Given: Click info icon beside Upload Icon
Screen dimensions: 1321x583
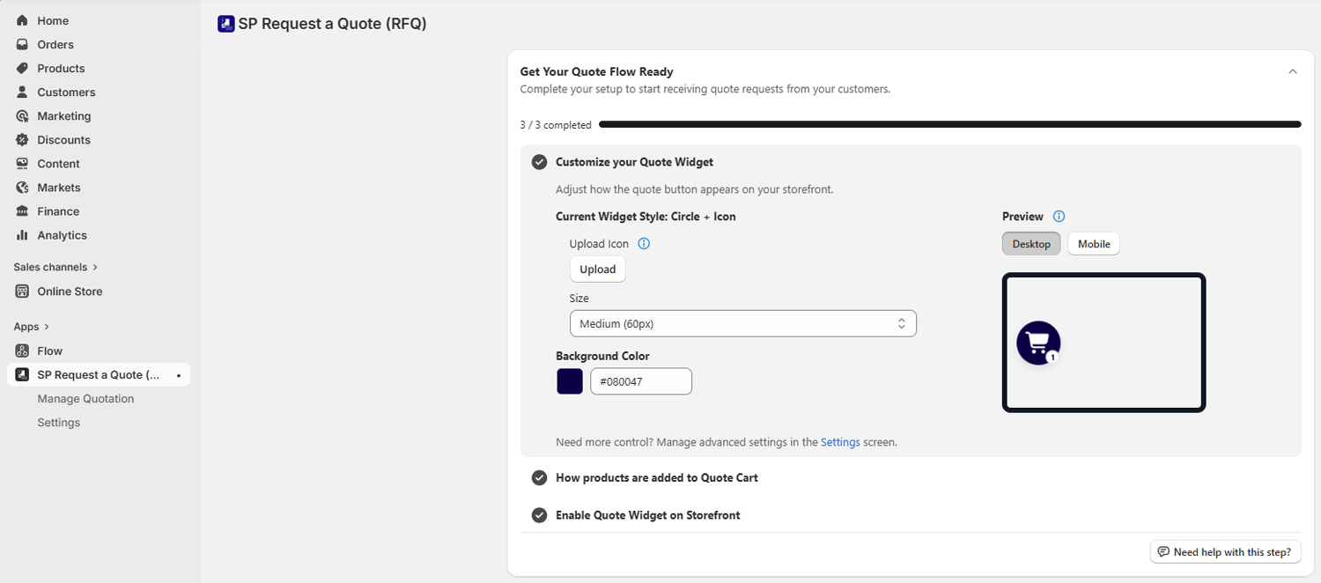Looking at the screenshot, I should [644, 244].
